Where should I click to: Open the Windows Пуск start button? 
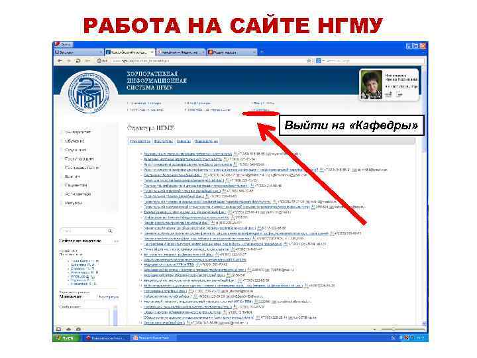pyautogui.click(x=66, y=337)
